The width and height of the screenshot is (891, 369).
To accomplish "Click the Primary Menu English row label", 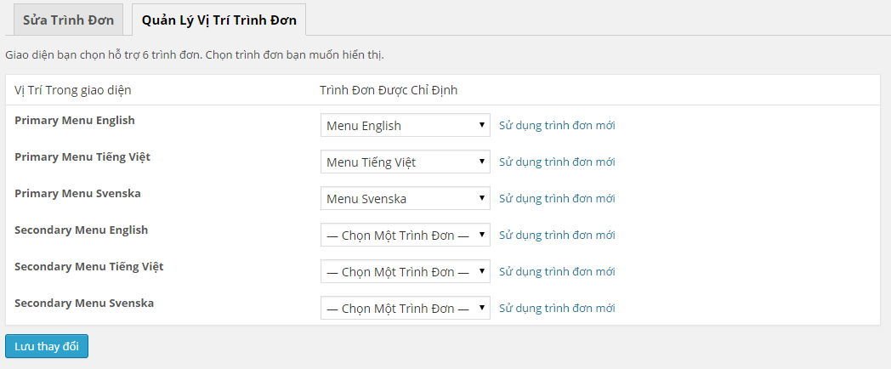I will 75,120.
